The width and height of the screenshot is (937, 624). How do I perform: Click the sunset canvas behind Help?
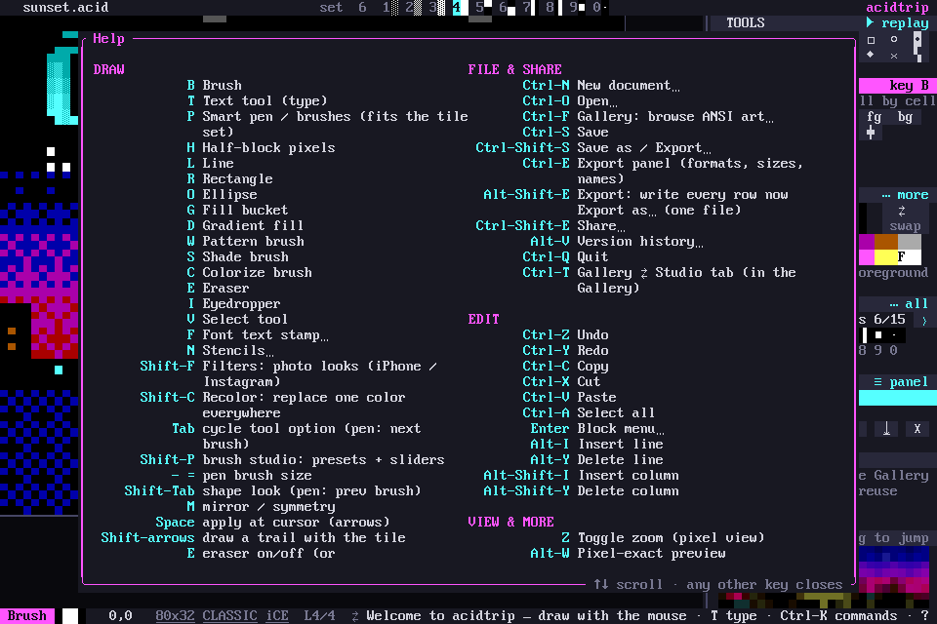pyautogui.click(x=39, y=273)
